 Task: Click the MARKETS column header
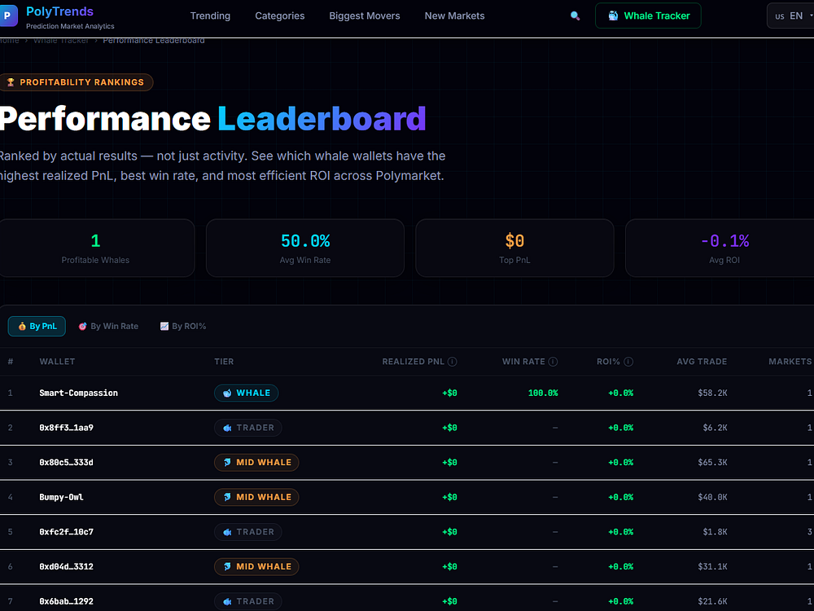click(x=790, y=362)
